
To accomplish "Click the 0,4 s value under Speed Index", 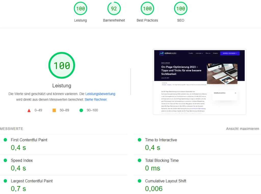I will (18, 168).
